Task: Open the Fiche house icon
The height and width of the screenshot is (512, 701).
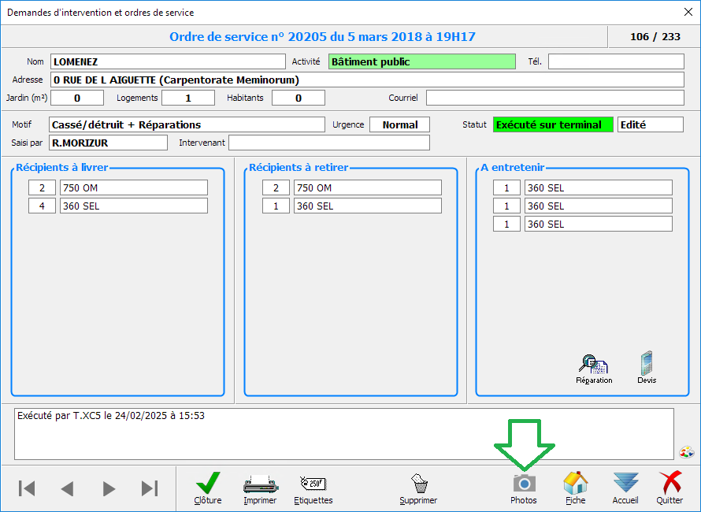Action: tap(575, 487)
